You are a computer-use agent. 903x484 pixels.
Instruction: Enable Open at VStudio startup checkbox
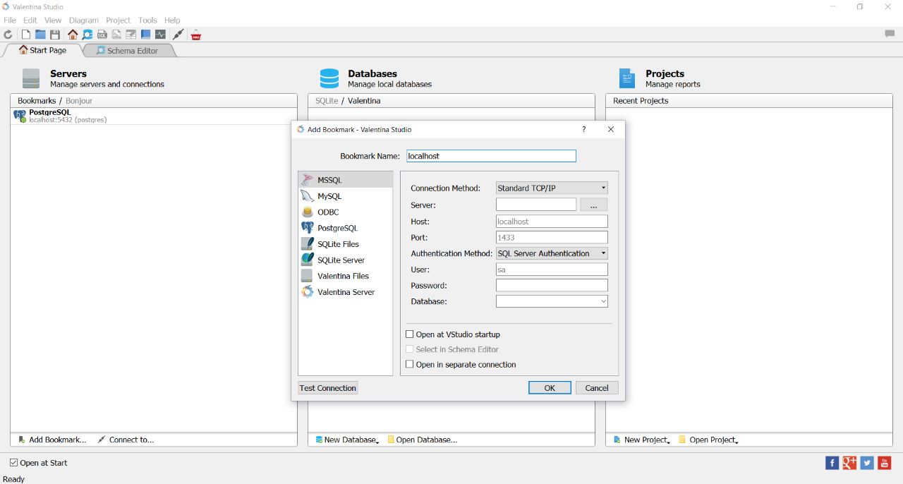click(x=410, y=334)
